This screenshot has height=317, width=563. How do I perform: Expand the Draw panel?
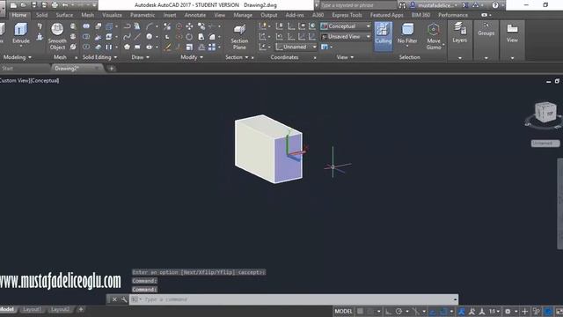coord(140,57)
